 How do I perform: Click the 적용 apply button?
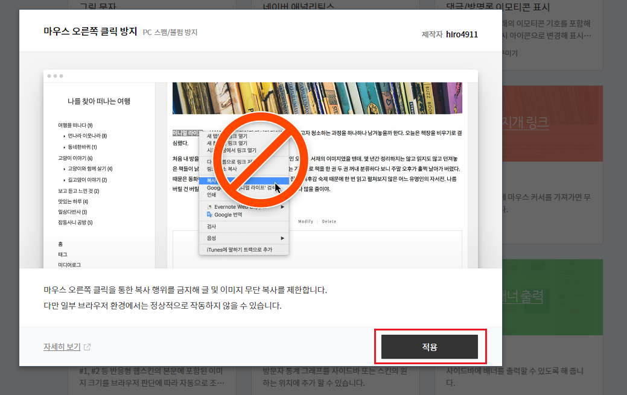click(x=430, y=347)
